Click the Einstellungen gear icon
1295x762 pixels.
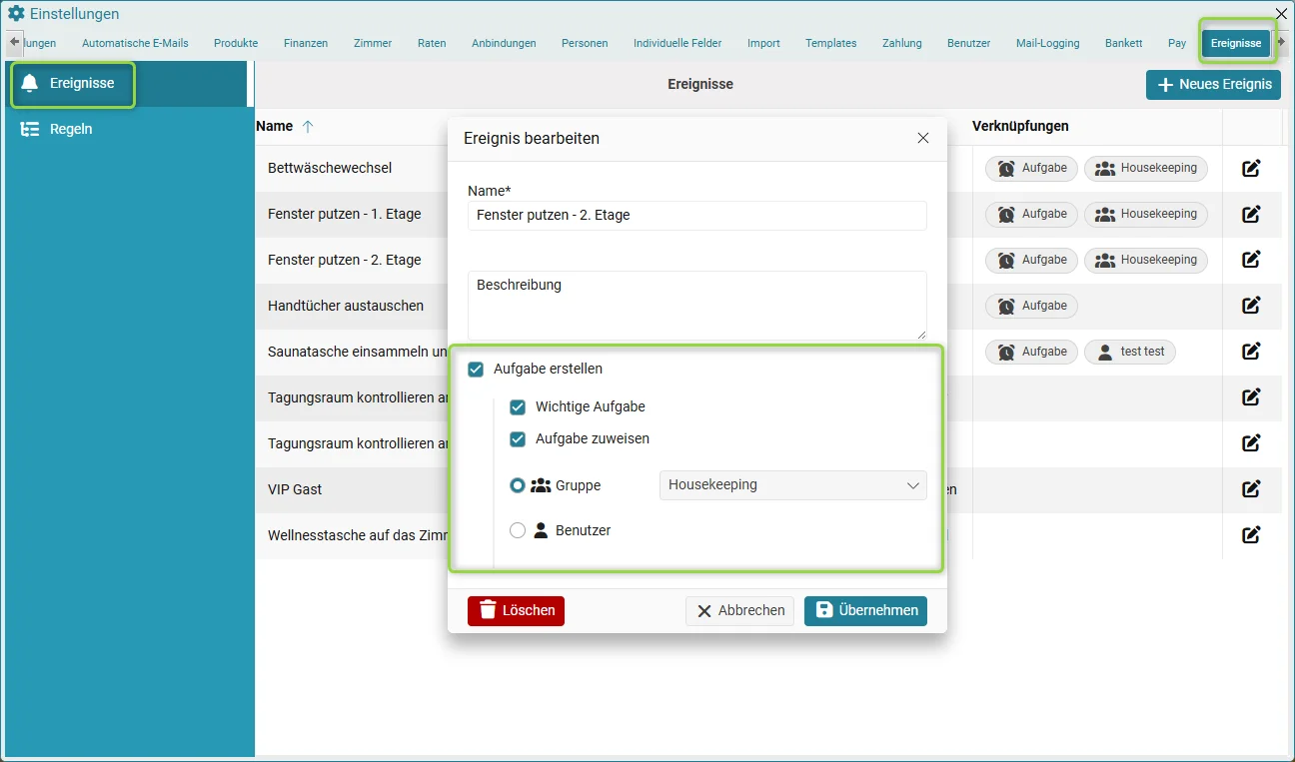pos(16,14)
